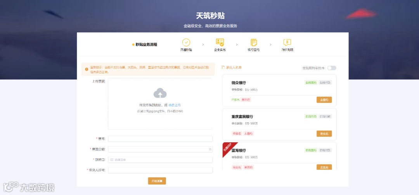Click 在线付款 tag on 微众银行 card
Screen dimensions: 419x195
pos(325,83)
